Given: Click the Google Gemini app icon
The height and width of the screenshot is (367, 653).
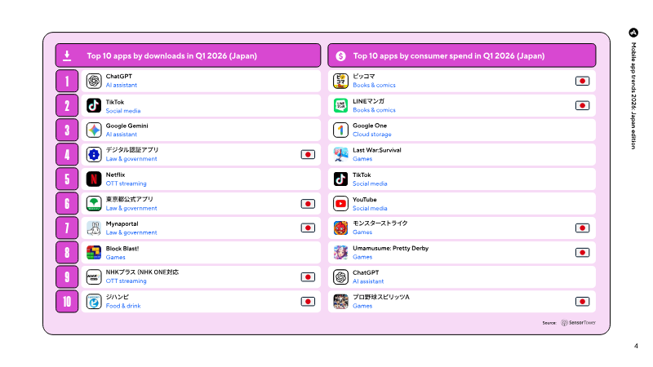Looking at the screenshot, I should [x=94, y=130].
